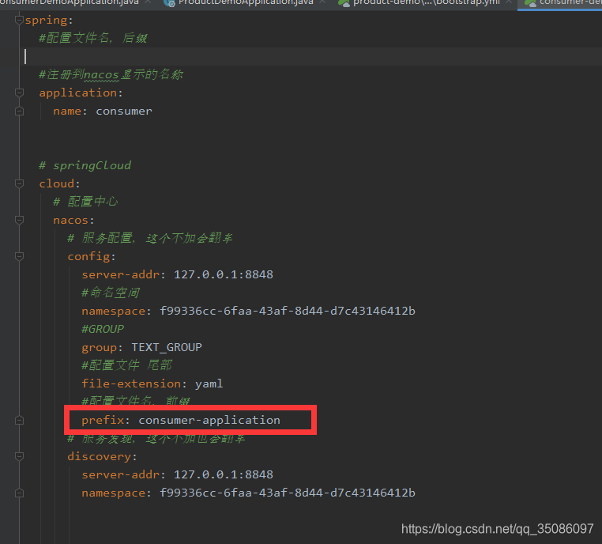The image size is (602, 544).
Task: Switch to product-demo bootstrap.yml tab
Action: tap(426, 3)
